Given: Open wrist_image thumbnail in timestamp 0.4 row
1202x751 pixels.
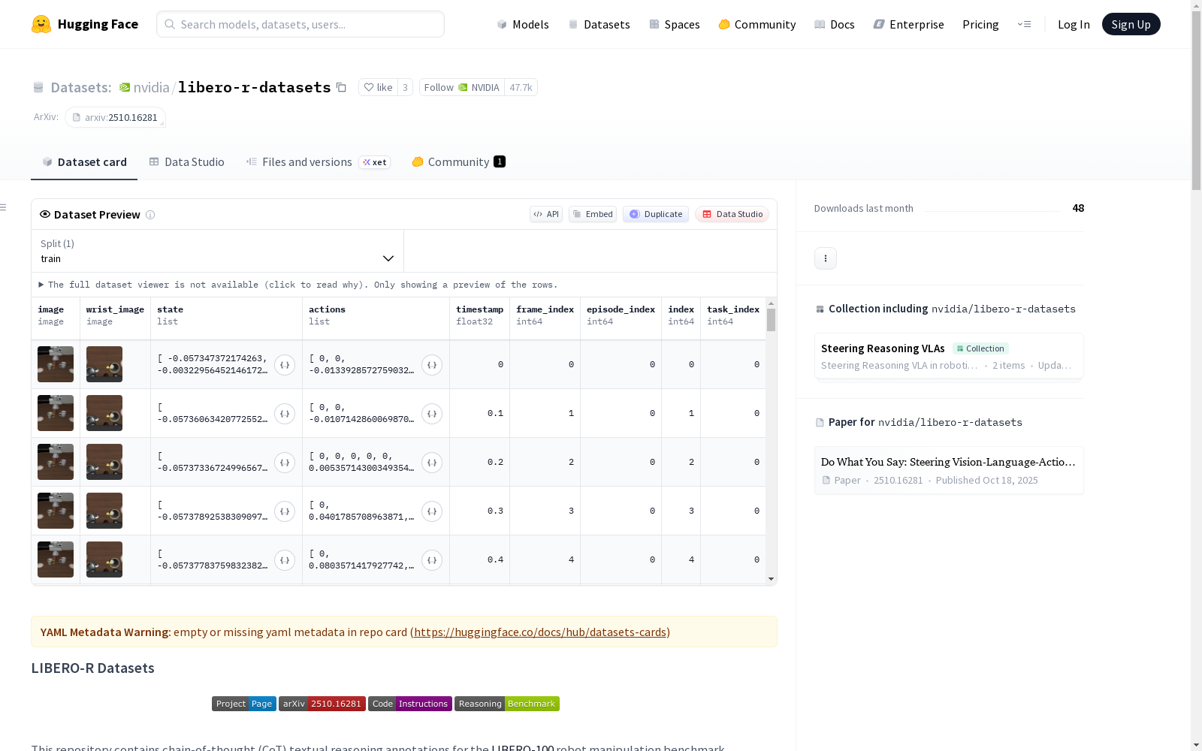Looking at the screenshot, I should click(104, 559).
